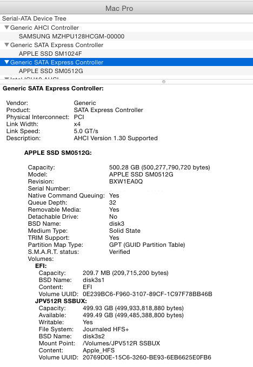The image size is (253, 367).
Task: Click the Volumes: label
Action: pyautogui.click(x=41, y=259)
